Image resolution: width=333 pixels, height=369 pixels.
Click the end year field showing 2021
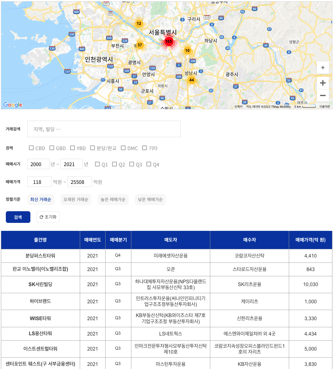pyautogui.click(x=72, y=164)
